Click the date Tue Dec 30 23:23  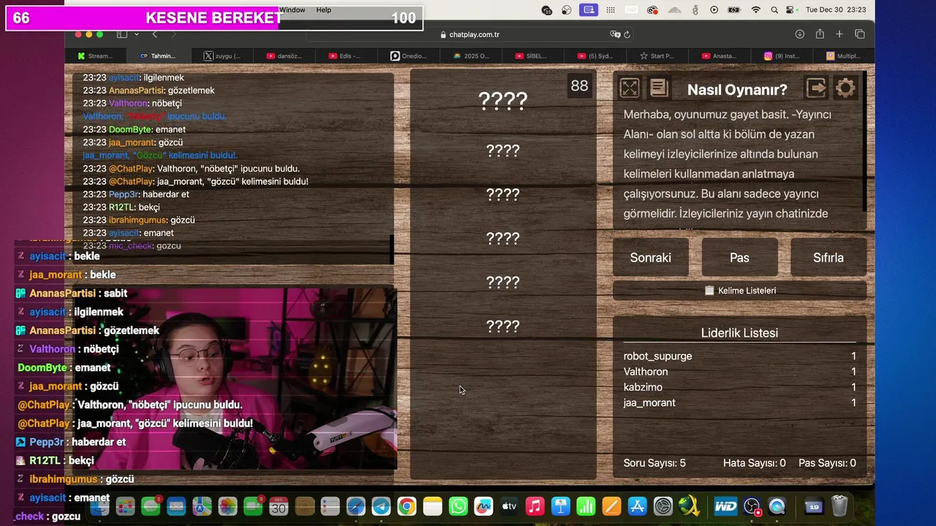coord(836,10)
